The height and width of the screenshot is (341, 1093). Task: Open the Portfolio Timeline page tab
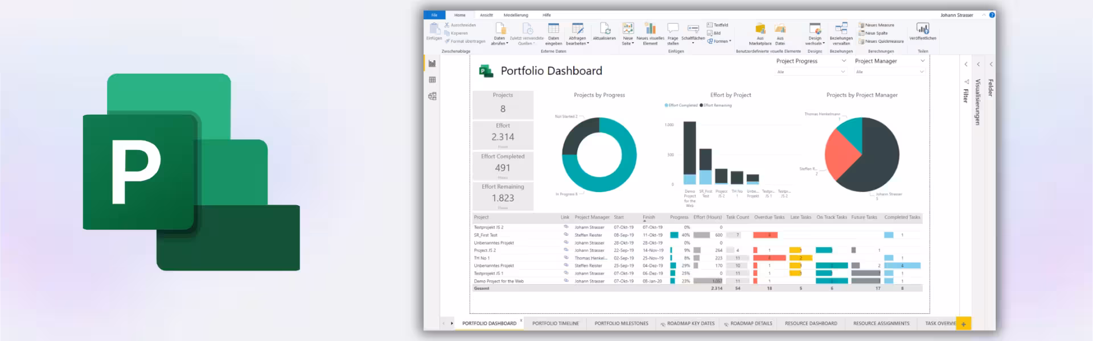[x=556, y=323]
